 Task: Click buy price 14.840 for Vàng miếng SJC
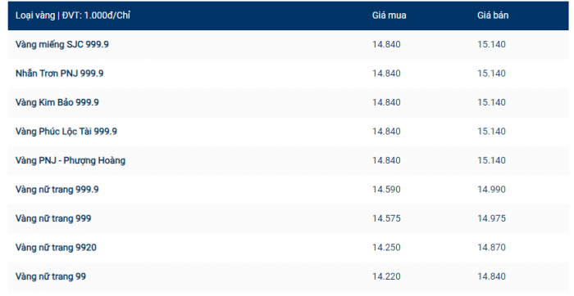pos(386,44)
